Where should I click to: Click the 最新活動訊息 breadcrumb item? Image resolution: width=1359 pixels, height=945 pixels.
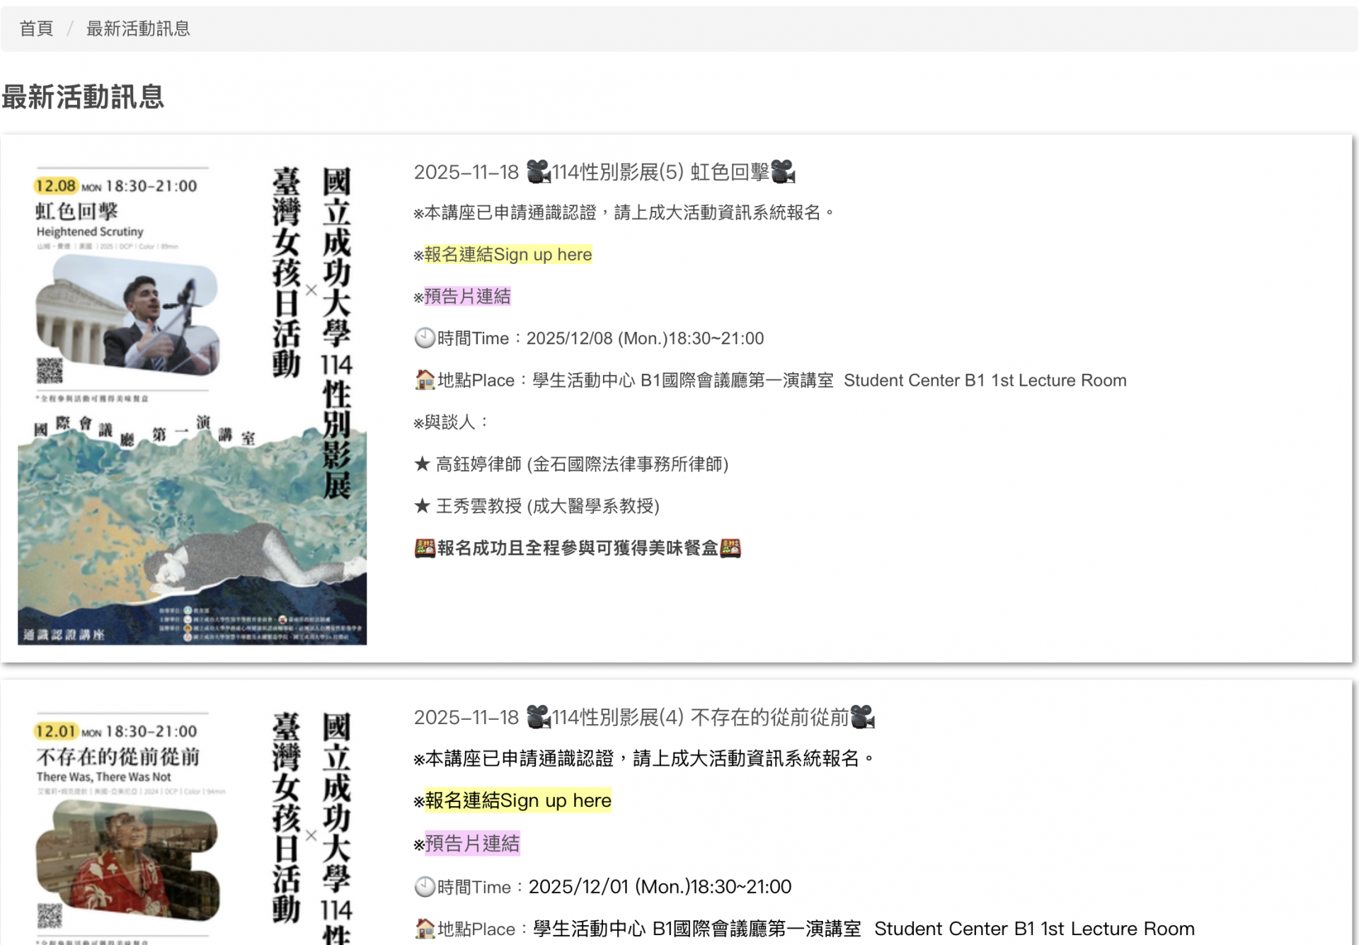(138, 28)
